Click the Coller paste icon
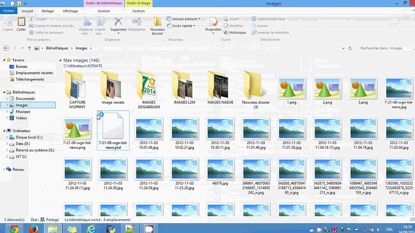Screen dimensions: 415x233 tap(21, 24)
